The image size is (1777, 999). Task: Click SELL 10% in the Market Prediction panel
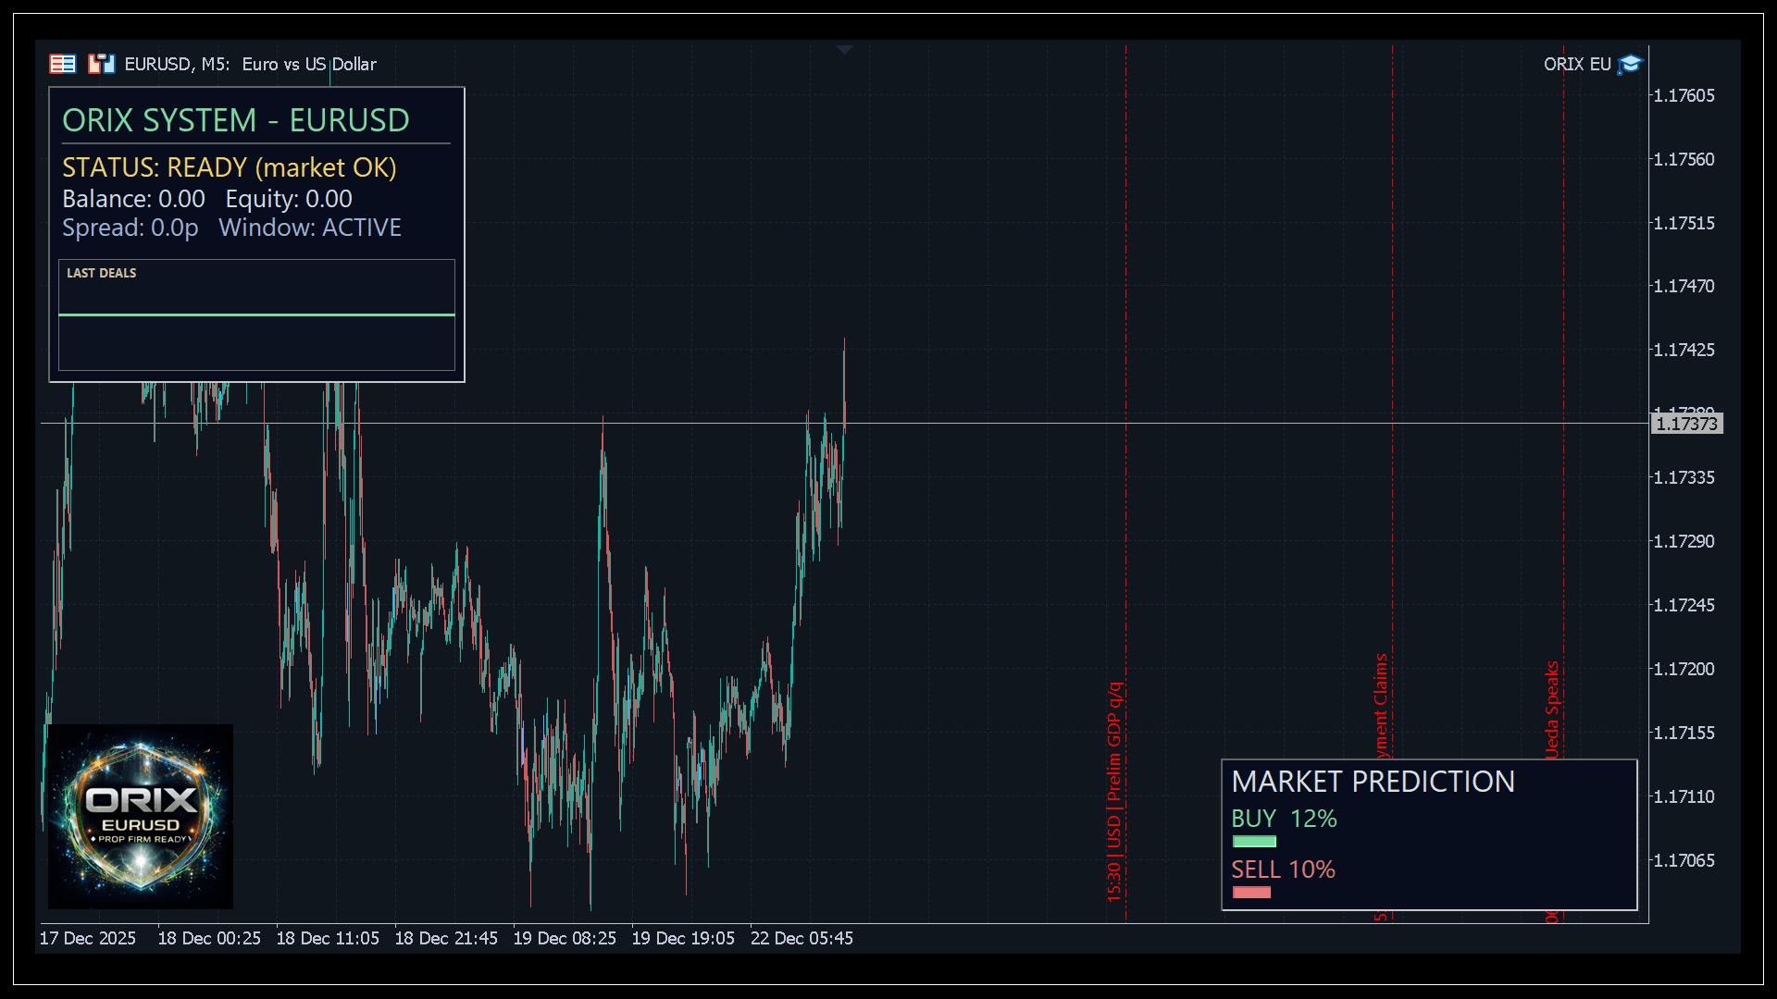pos(1283,869)
